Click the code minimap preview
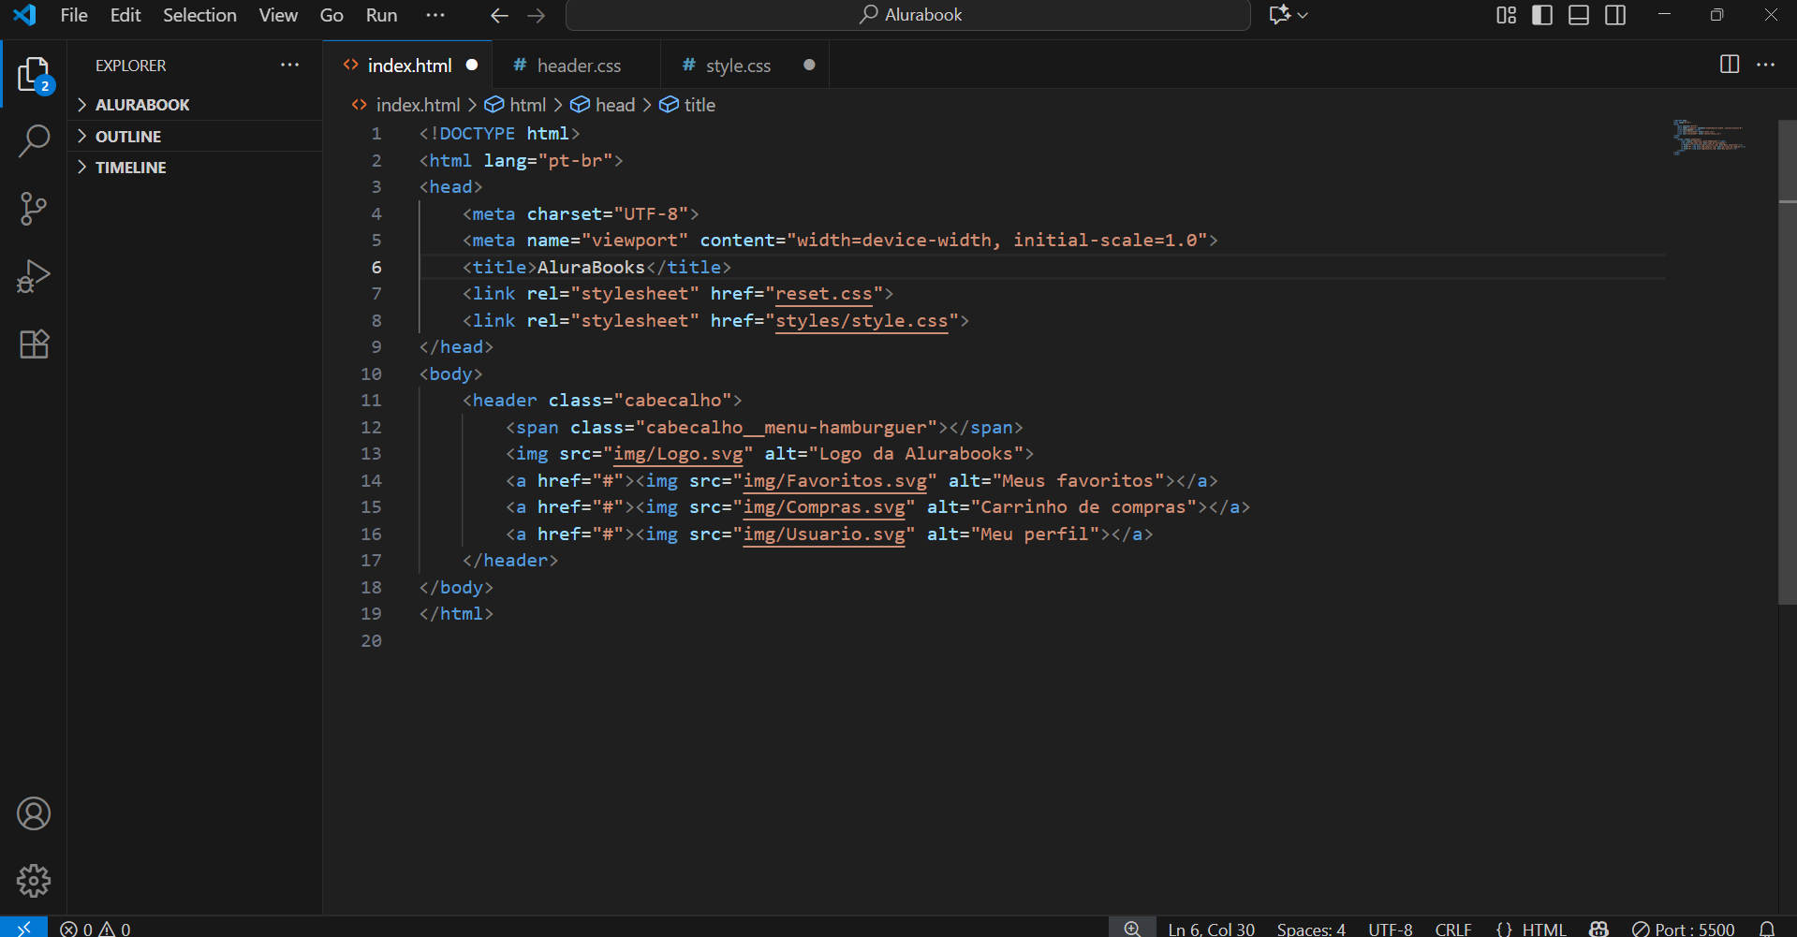 tap(1708, 137)
